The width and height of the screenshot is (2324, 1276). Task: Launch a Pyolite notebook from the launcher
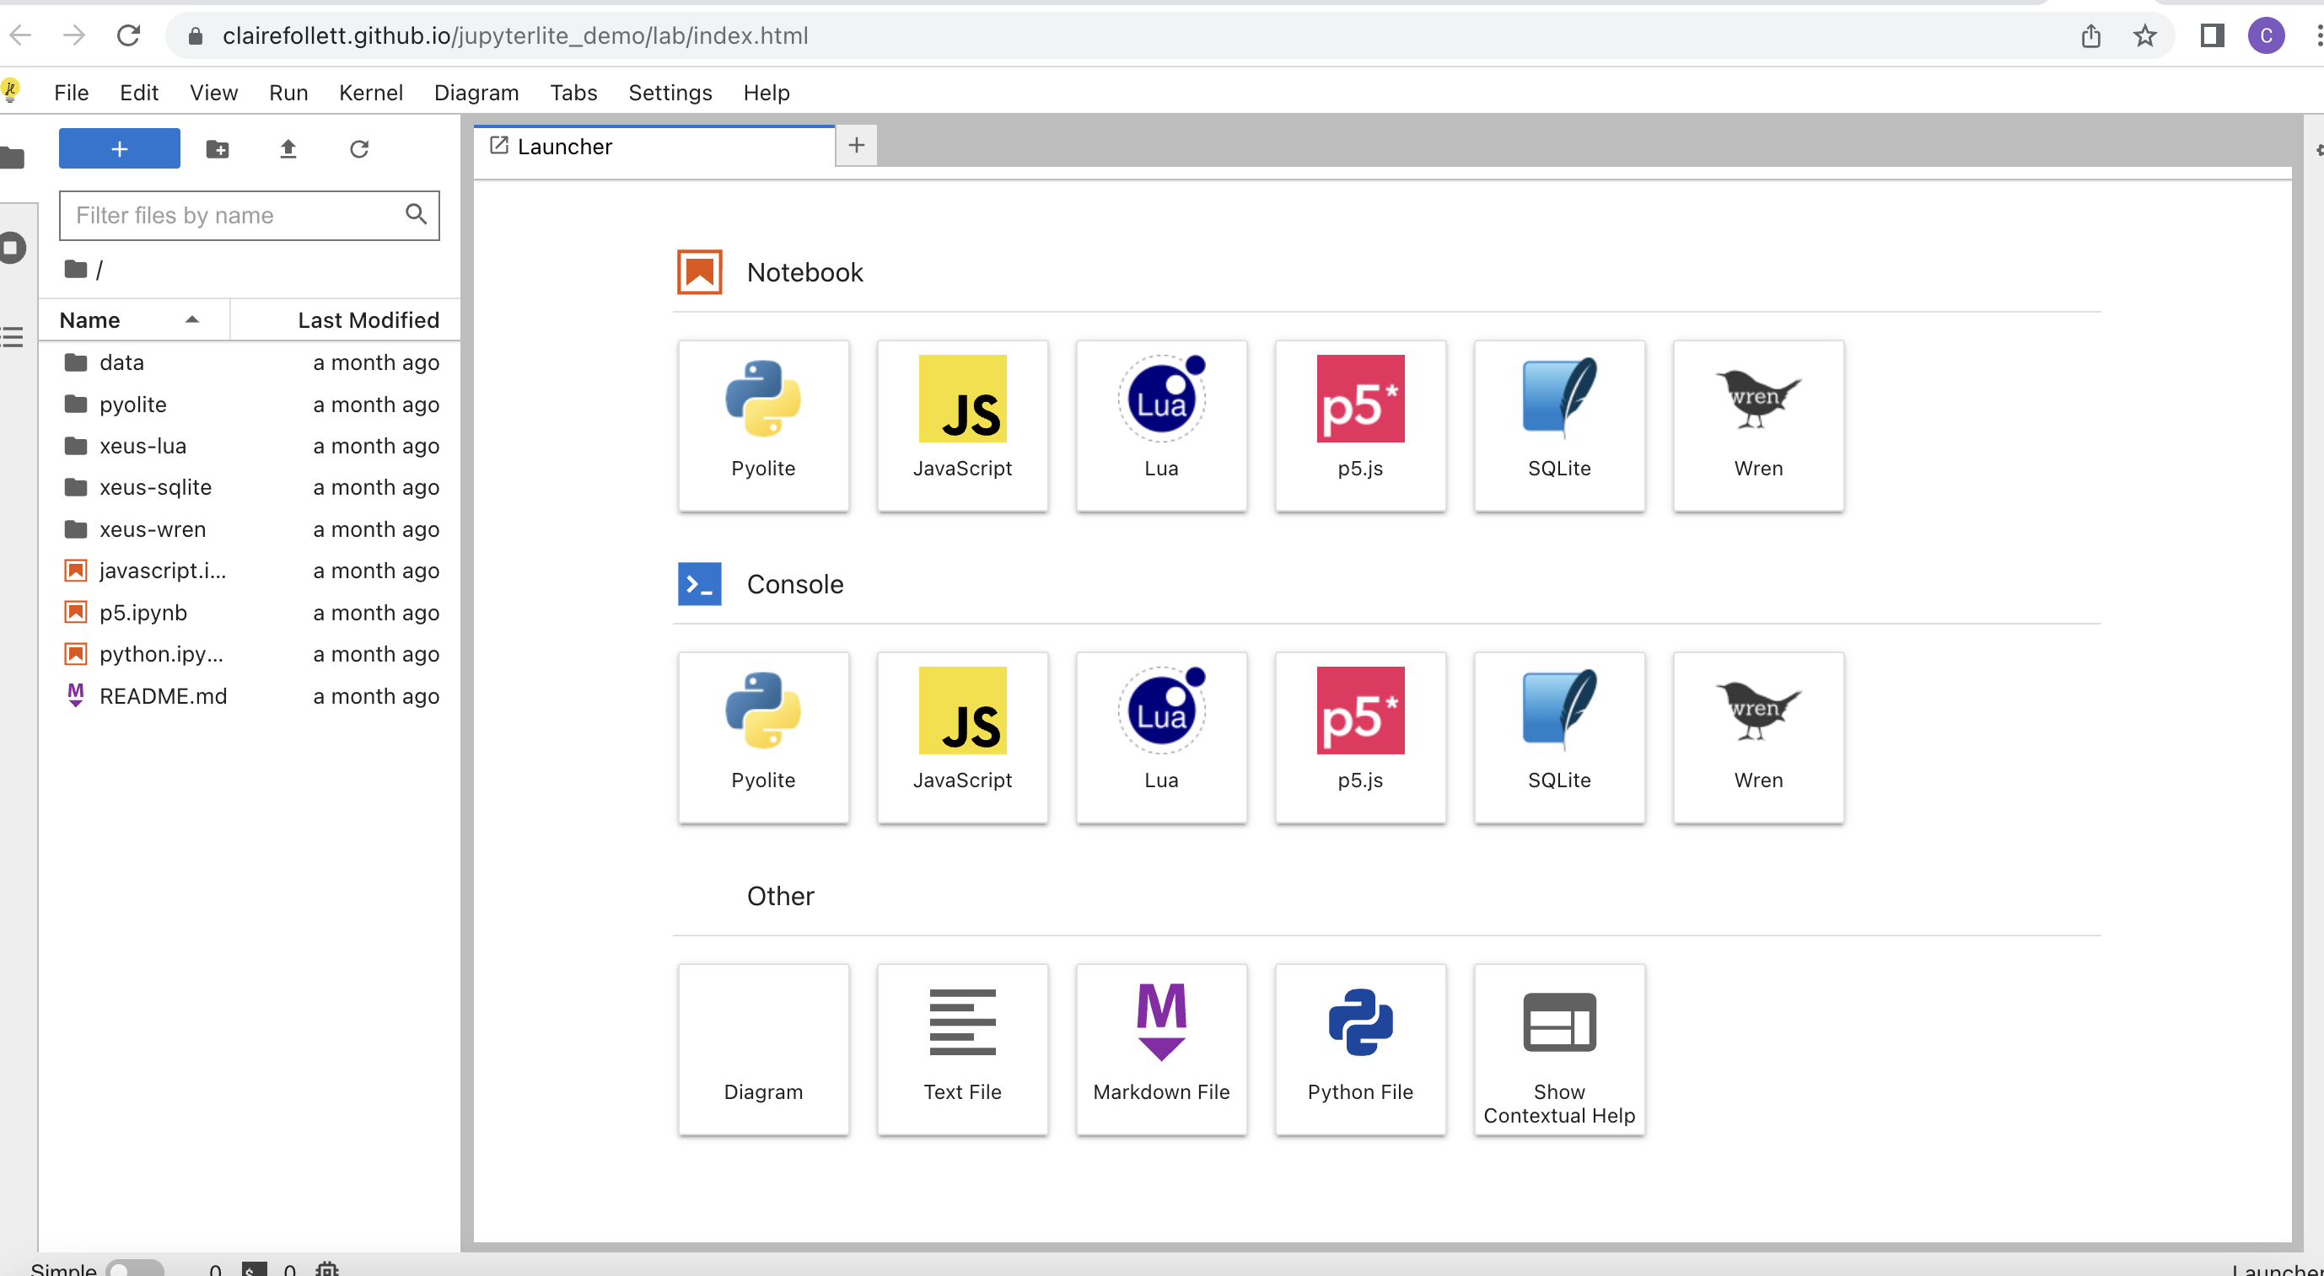point(763,424)
